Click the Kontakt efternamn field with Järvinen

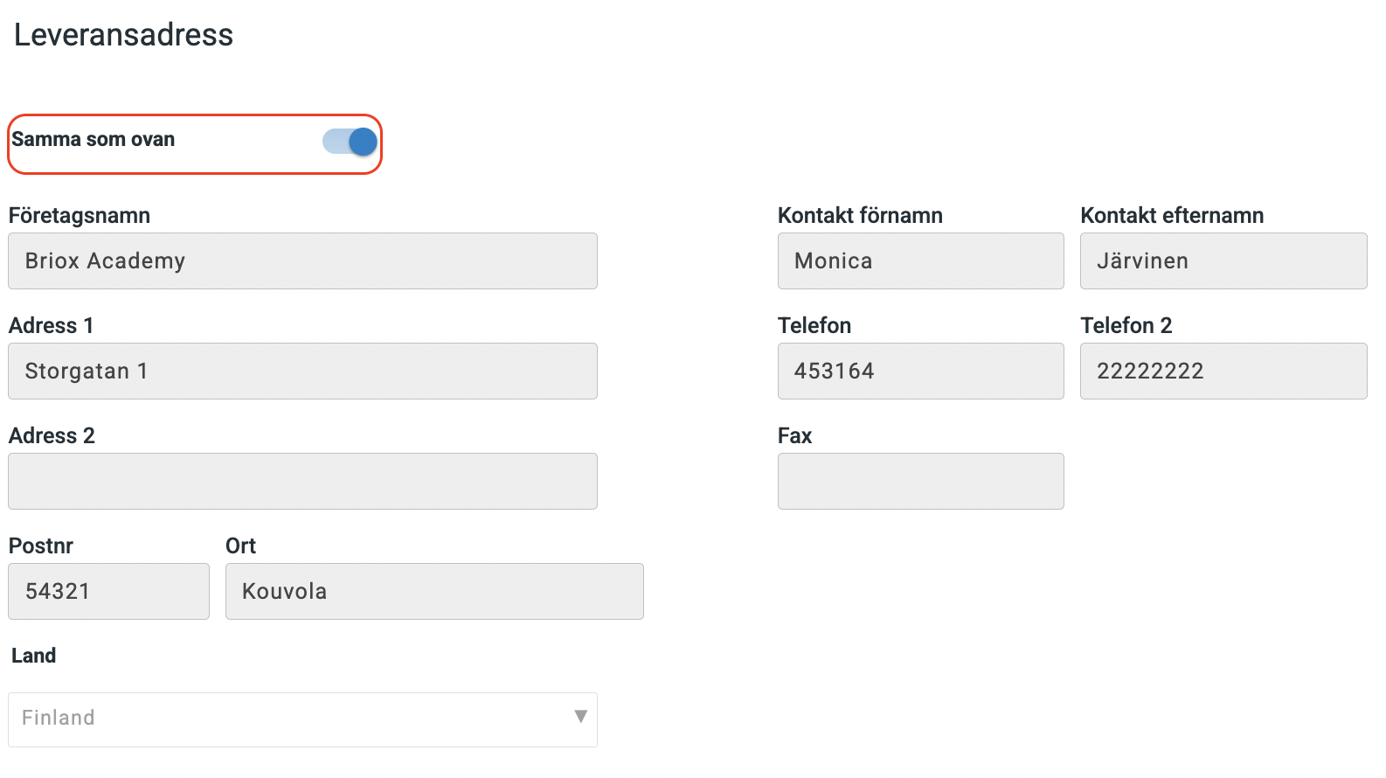coord(1223,260)
